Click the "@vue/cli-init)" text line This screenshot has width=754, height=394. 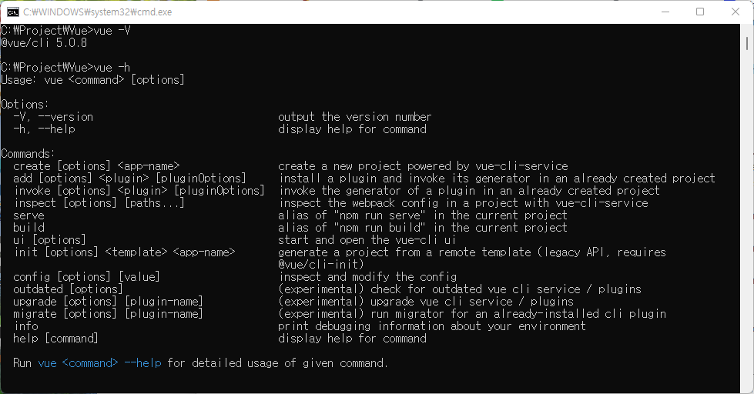click(321, 264)
